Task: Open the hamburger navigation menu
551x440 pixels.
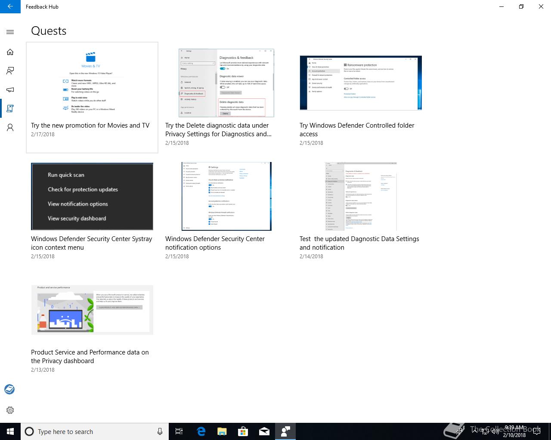Action: coord(10,32)
